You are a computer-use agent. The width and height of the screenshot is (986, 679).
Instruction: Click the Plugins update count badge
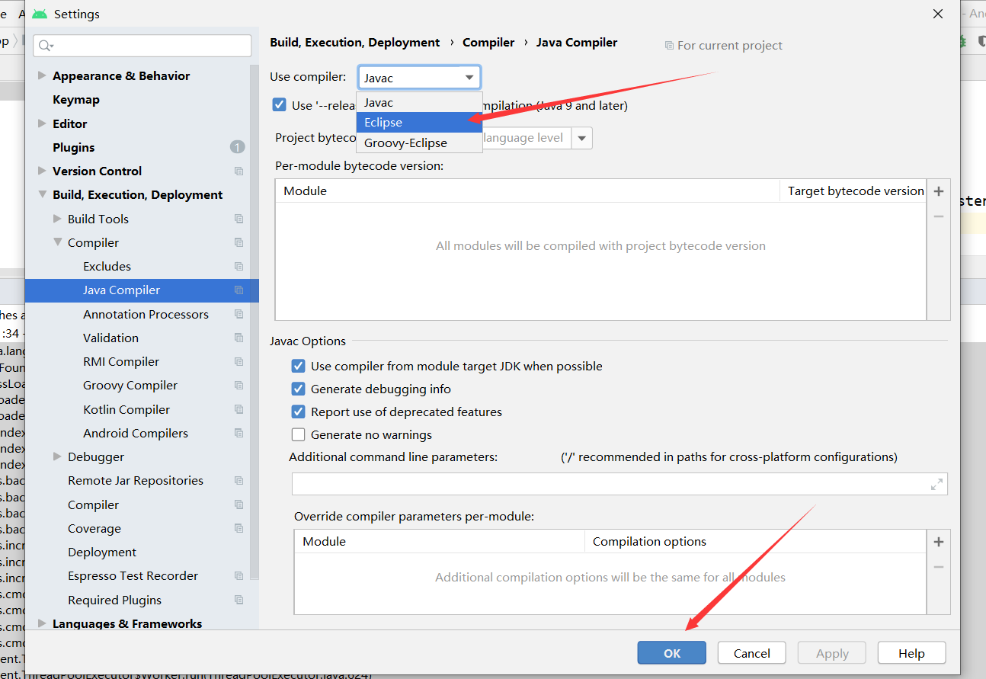point(237,147)
